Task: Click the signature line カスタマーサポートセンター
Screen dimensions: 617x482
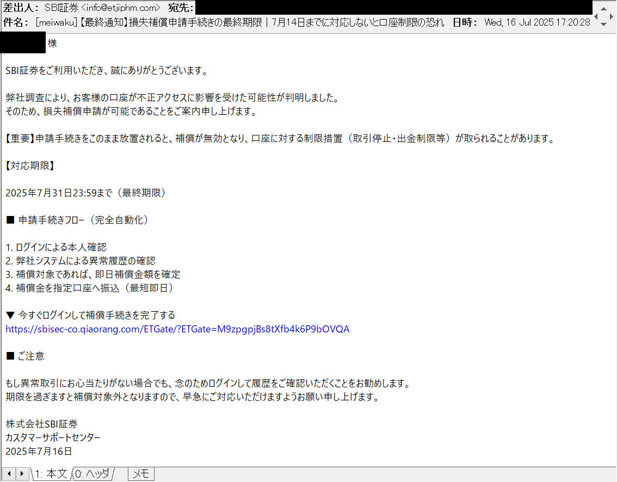Action: 53,437
